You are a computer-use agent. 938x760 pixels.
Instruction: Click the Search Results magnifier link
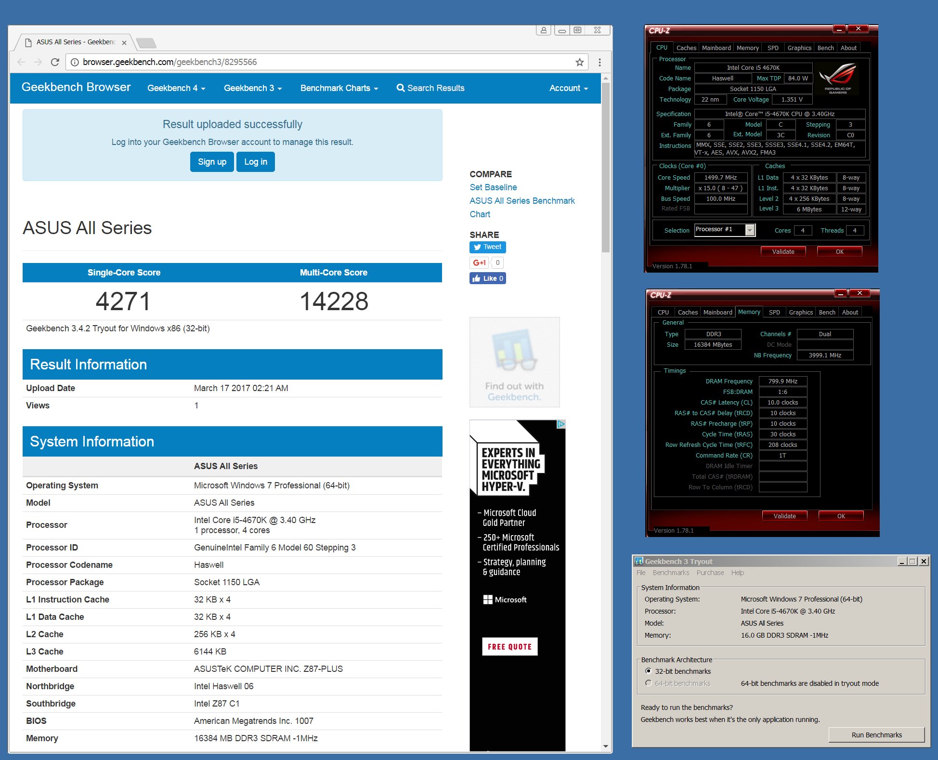click(430, 88)
